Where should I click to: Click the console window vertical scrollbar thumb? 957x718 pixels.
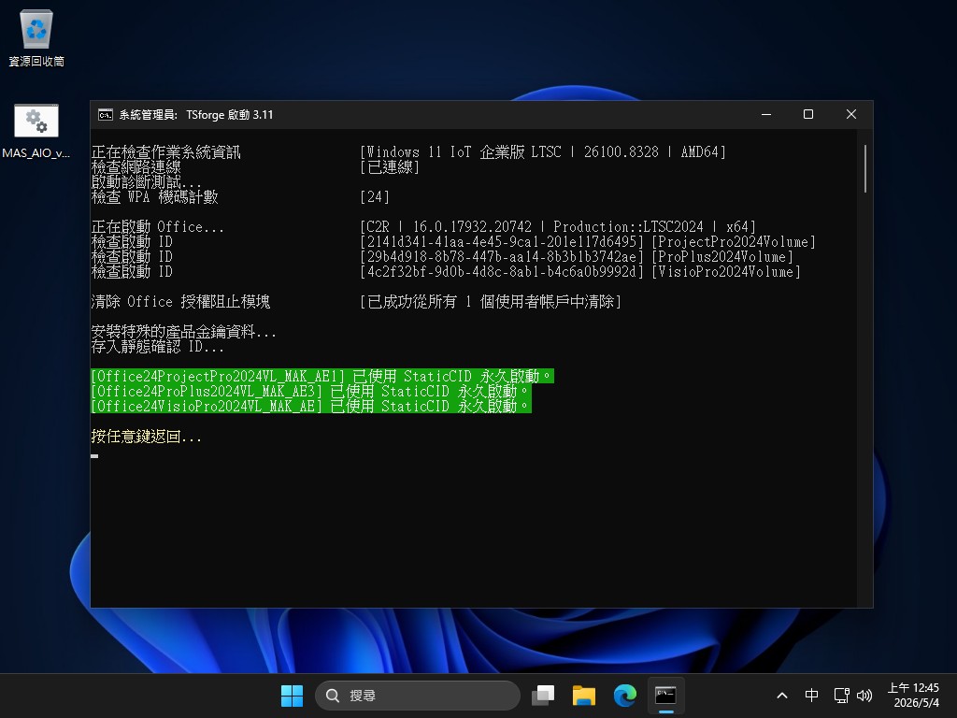point(864,169)
